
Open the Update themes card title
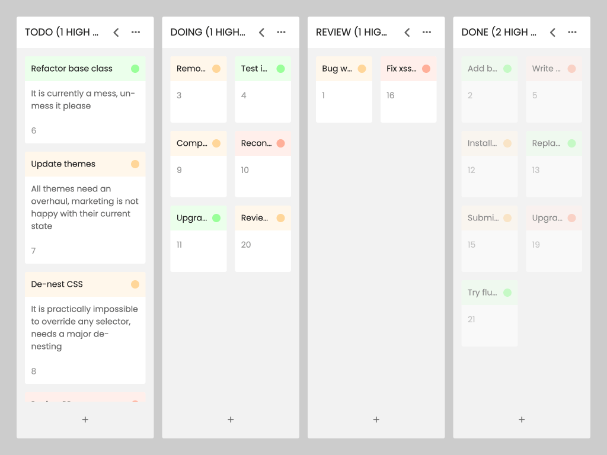[x=63, y=164]
